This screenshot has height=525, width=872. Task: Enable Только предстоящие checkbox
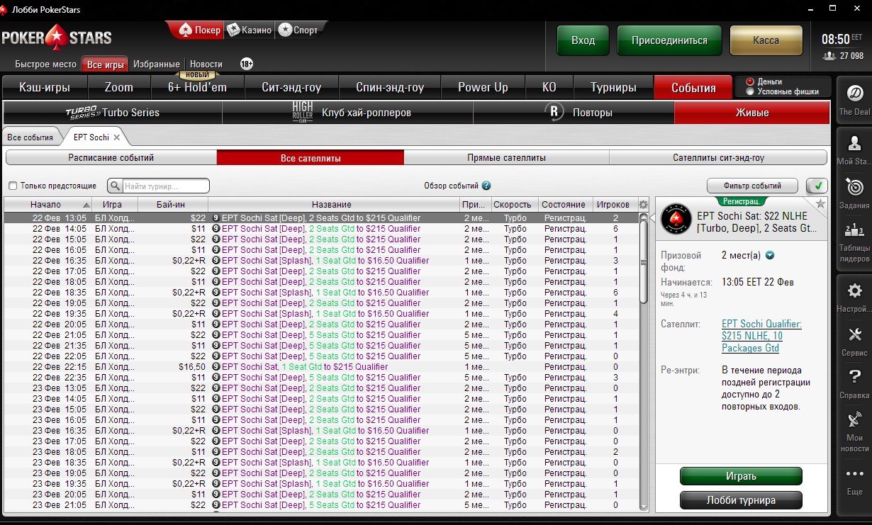tap(13, 186)
